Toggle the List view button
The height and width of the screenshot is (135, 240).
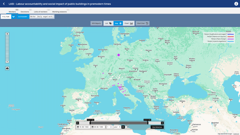[x=108, y=23]
